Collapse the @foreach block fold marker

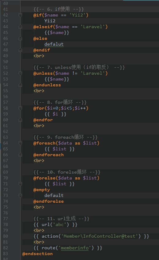pyautogui.click(x=21, y=143)
